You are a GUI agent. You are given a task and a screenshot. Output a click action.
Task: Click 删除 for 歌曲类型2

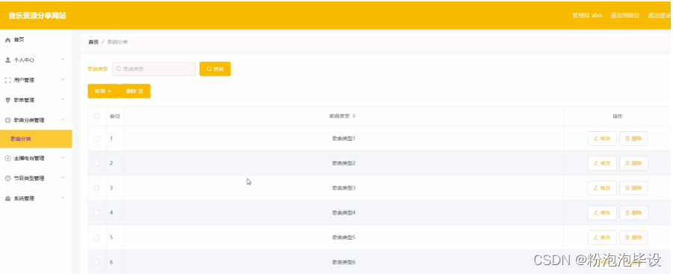click(x=633, y=163)
